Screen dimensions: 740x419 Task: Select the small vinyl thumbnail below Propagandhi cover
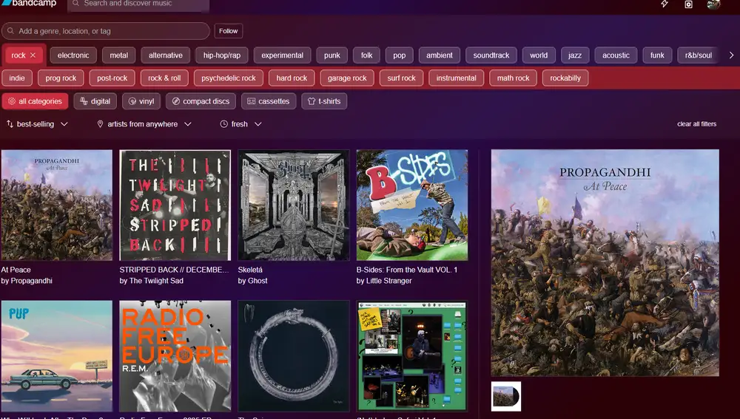(x=506, y=396)
